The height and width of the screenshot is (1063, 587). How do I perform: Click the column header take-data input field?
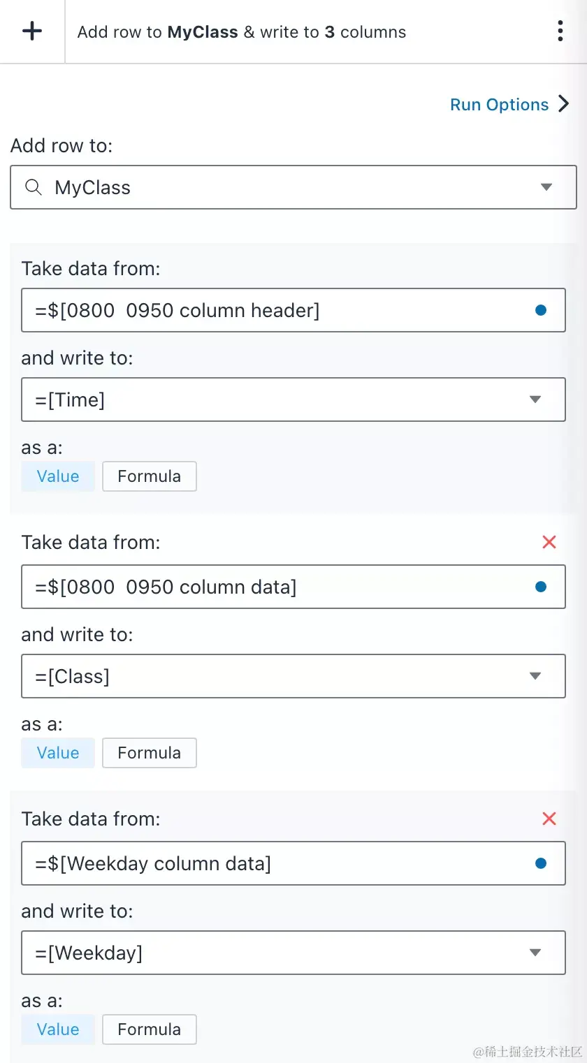(280, 310)
